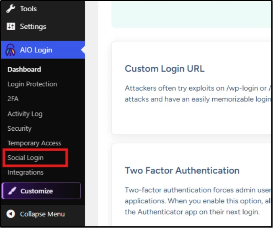Click the text 'Two-factor authentication forces admin'
This screenshot has height=228, width=273.
click(x=198, y=190)
